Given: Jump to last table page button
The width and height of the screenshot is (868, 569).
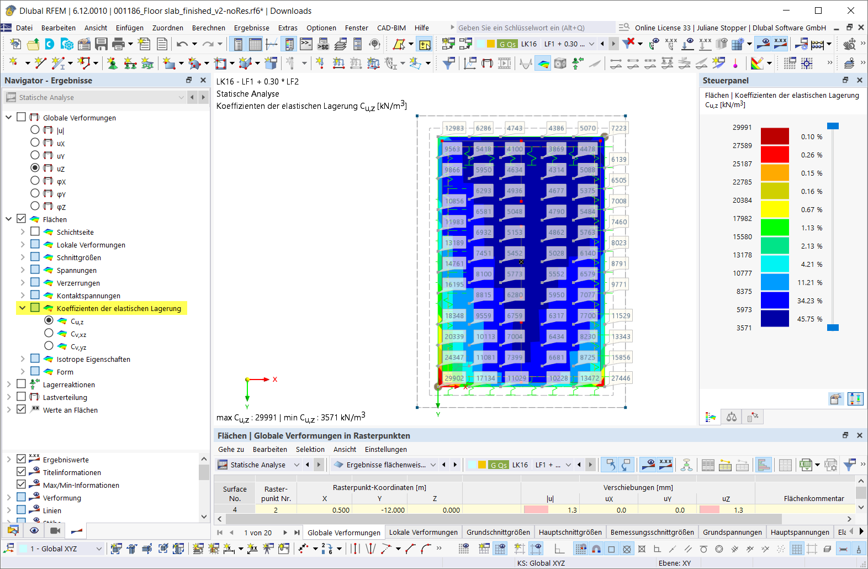Looking at the screenshot, I should (x=297, y=533).
